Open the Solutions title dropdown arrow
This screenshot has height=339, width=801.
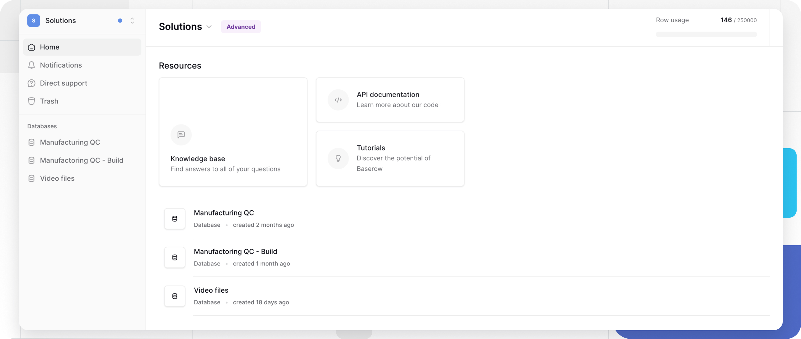209,27
